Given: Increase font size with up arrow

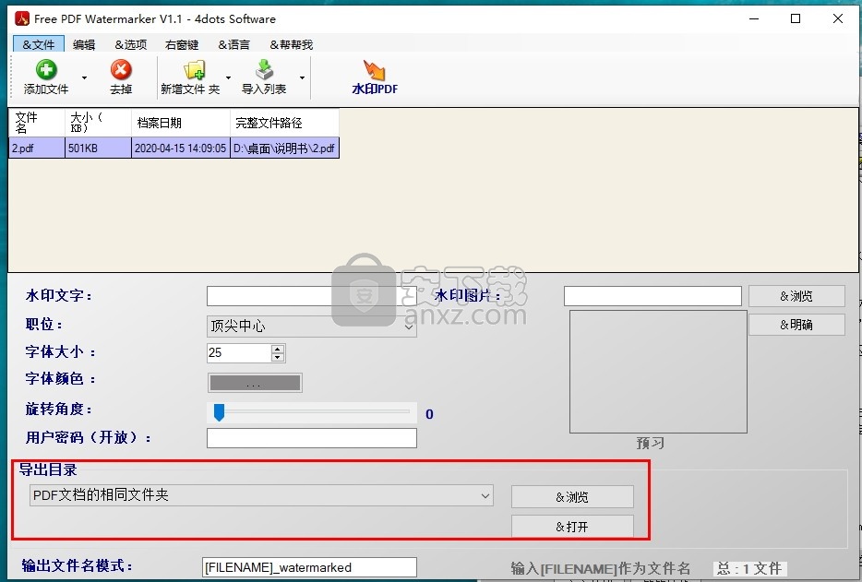Looking at the screenshot, I should pos(278,349).
